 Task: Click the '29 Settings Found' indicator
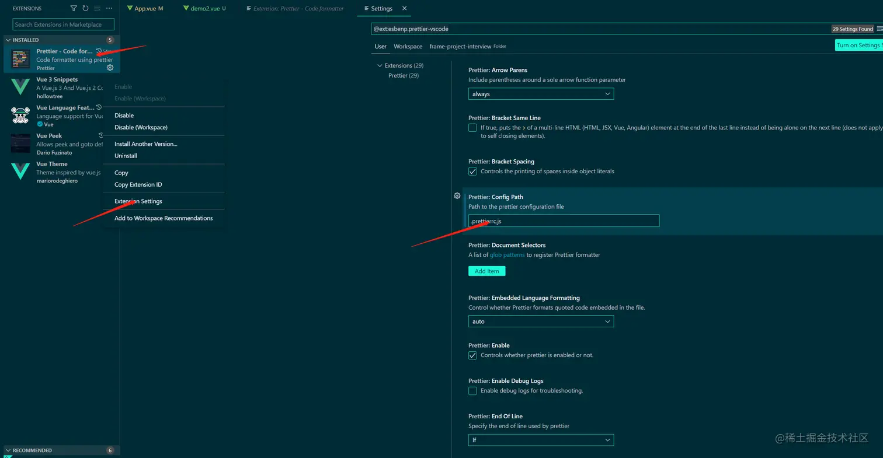pyautogui.click(x=853, y=29)
